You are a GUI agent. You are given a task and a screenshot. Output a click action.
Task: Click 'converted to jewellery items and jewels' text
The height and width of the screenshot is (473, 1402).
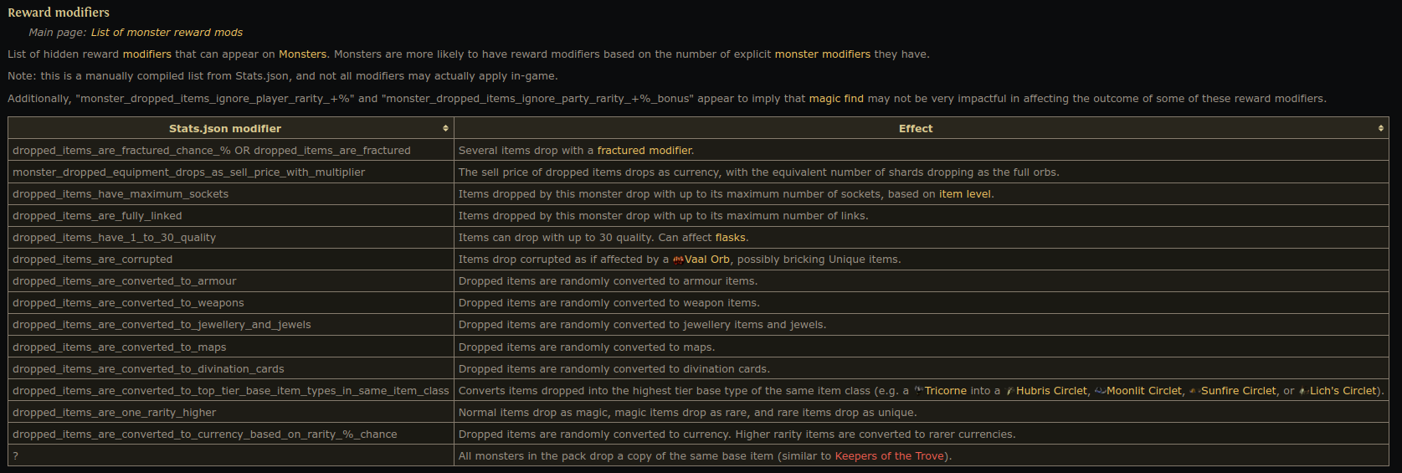[642, 325]
